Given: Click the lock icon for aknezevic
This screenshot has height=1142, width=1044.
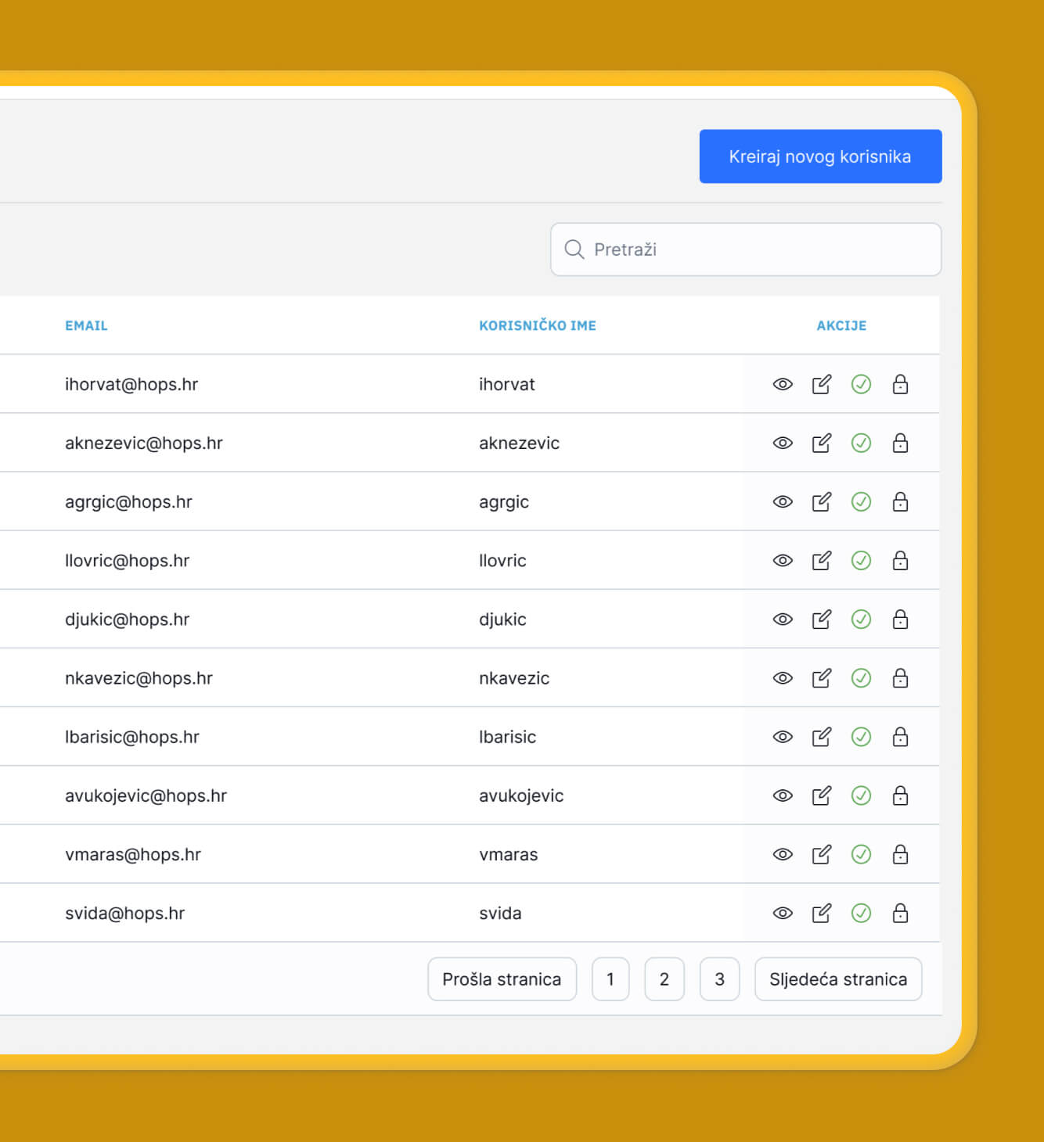Looking at the screenshot, I should click(900, 443).
